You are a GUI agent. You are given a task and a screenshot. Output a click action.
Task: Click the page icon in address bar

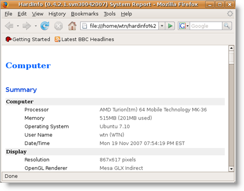(x=84, y=26)
